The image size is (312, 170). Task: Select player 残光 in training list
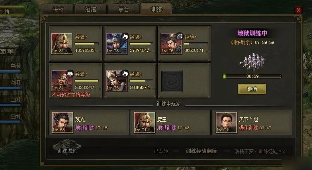(89, 123)
